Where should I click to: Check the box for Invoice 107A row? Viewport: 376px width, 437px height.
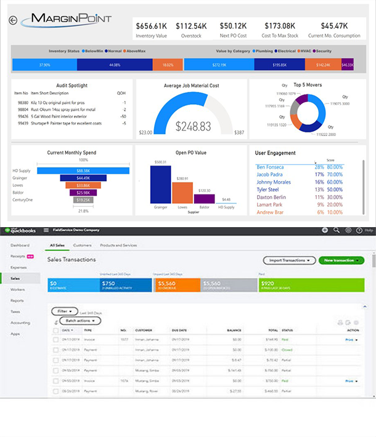(x=56, y=381)
